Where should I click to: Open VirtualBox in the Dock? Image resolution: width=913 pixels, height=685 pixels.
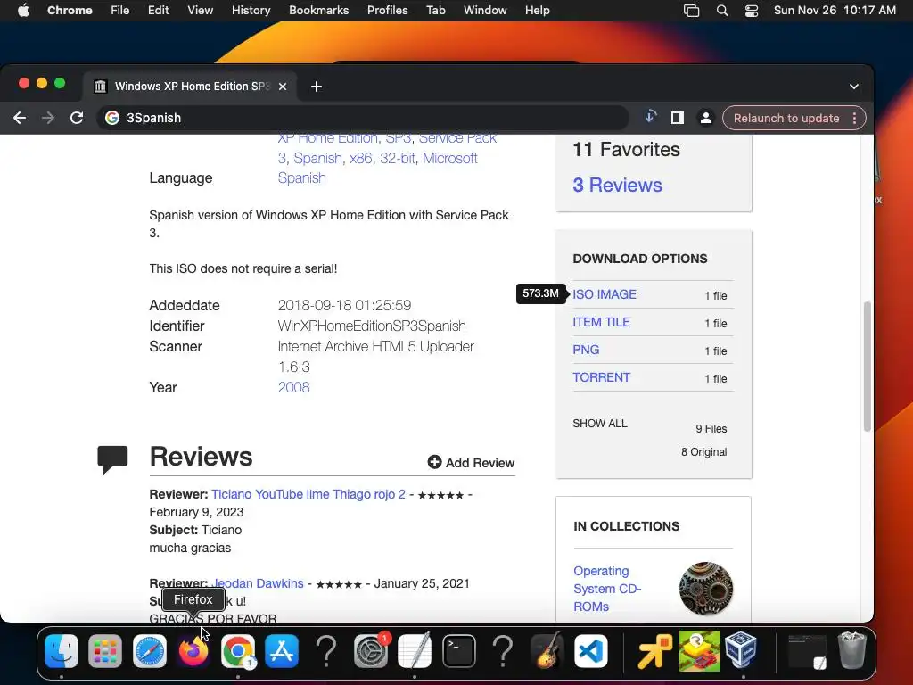click(741, 650)
